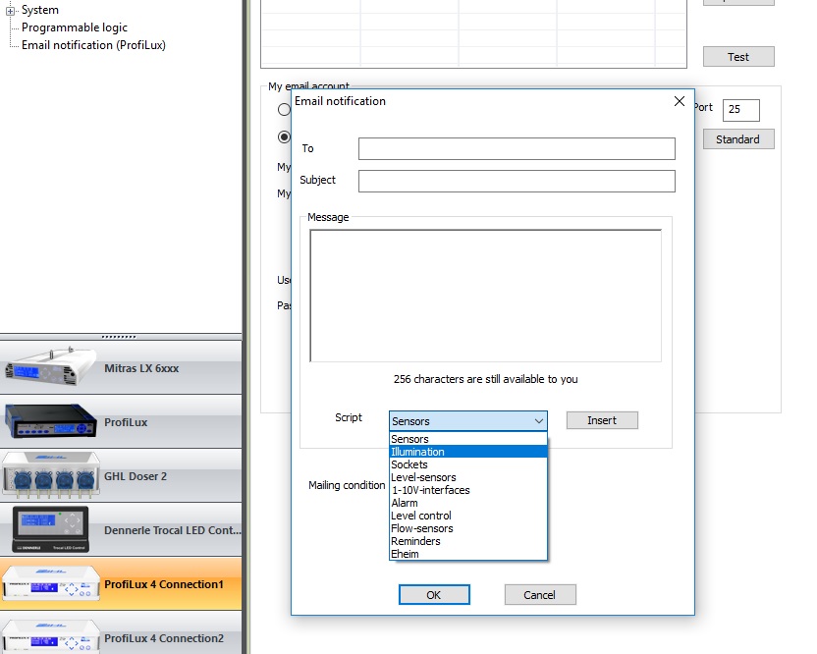
Task: Click the Standard button beside Port
Action: point(738,139)
